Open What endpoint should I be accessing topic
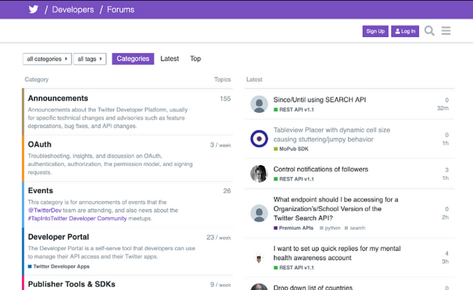Viewport: 473px width, 290px height. (x=336, y=208)
